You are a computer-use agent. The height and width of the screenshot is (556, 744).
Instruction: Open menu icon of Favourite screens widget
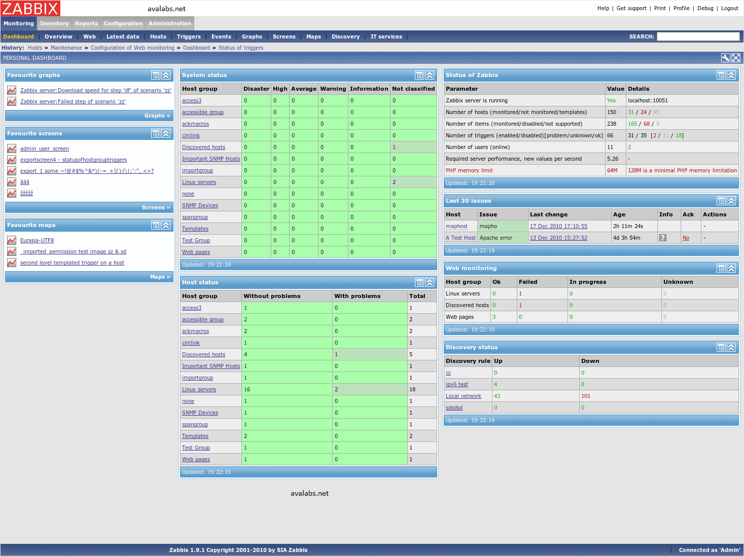click(x=156, y=133)
